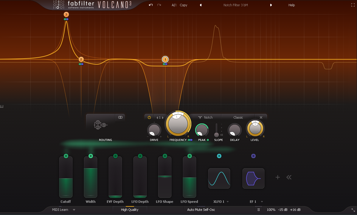Adjust the EVF Depth slider
Image resolution: width=357 pixels, height=215 pixels.
115,177
